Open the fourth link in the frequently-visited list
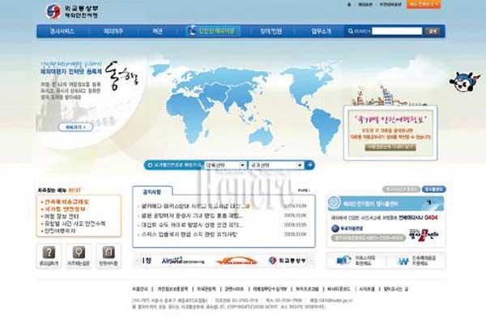 (75, 224)
